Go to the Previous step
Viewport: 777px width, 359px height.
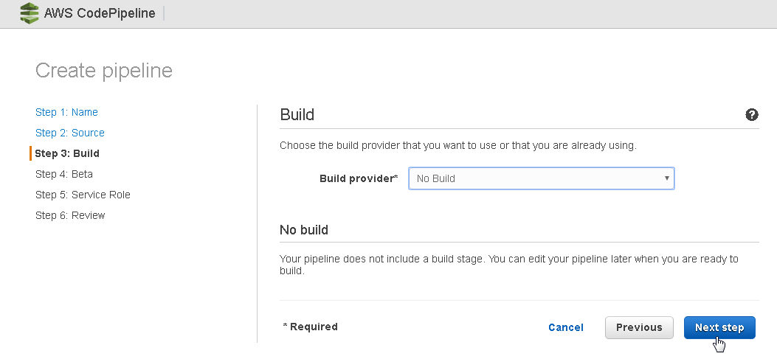click(639, 327)
